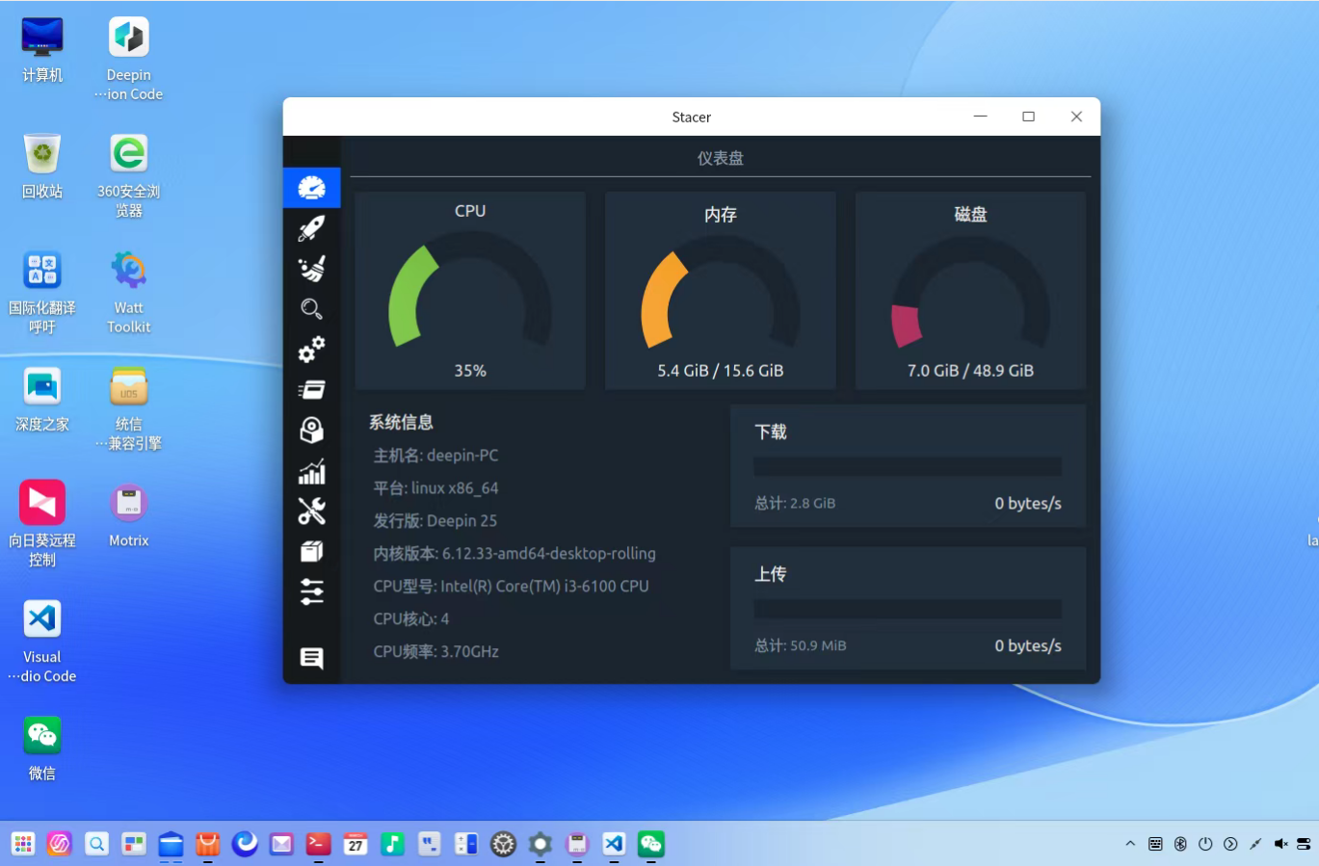Open the mail icon in the dock
The image size is (1319, 866).
281,844
